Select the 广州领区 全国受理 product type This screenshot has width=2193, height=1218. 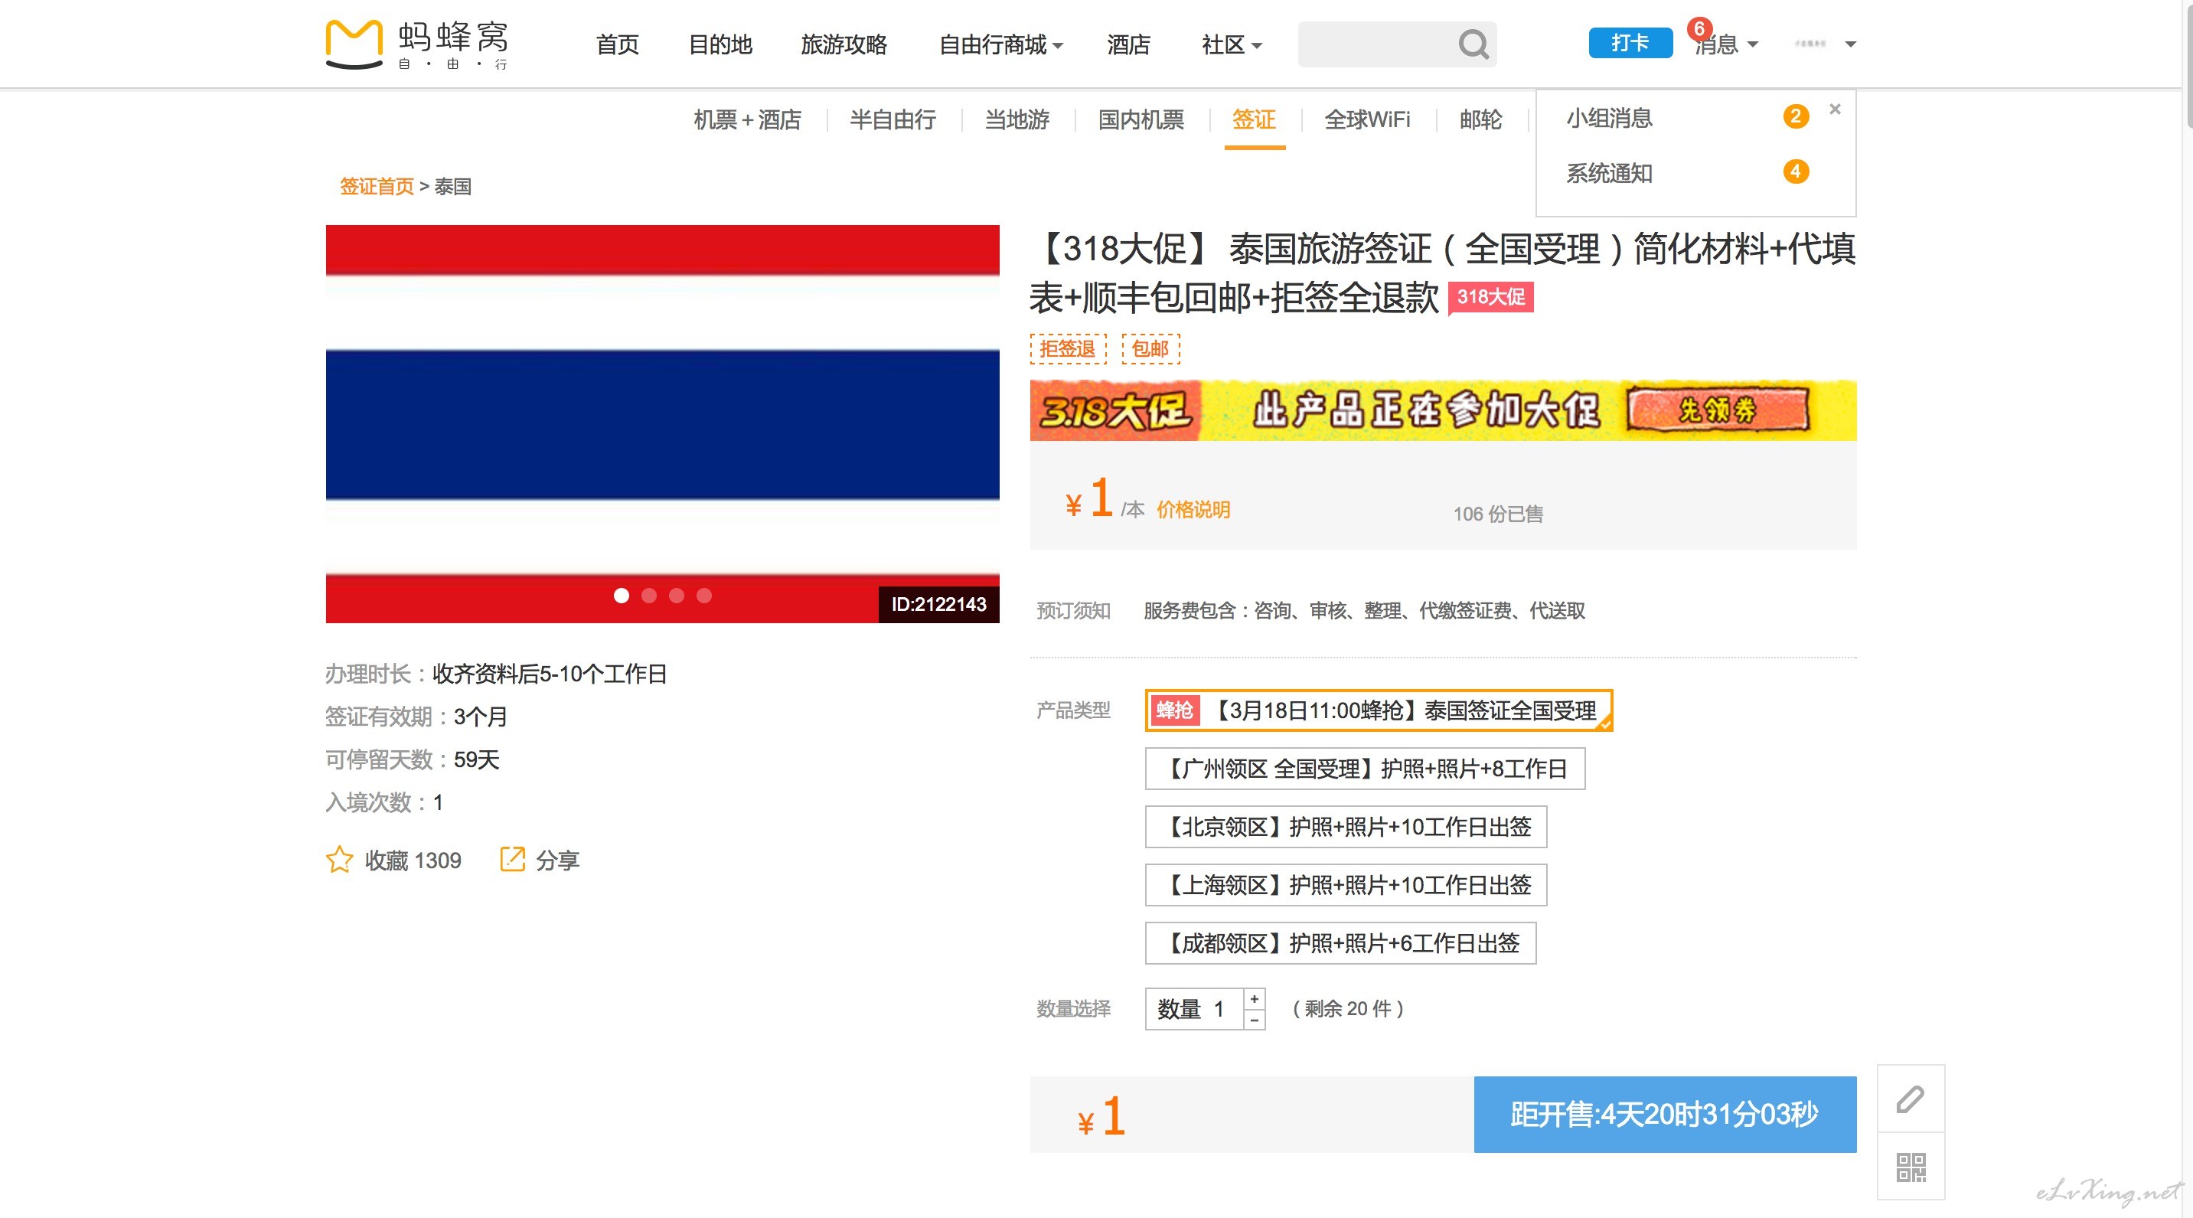(x=1365, y=769)
